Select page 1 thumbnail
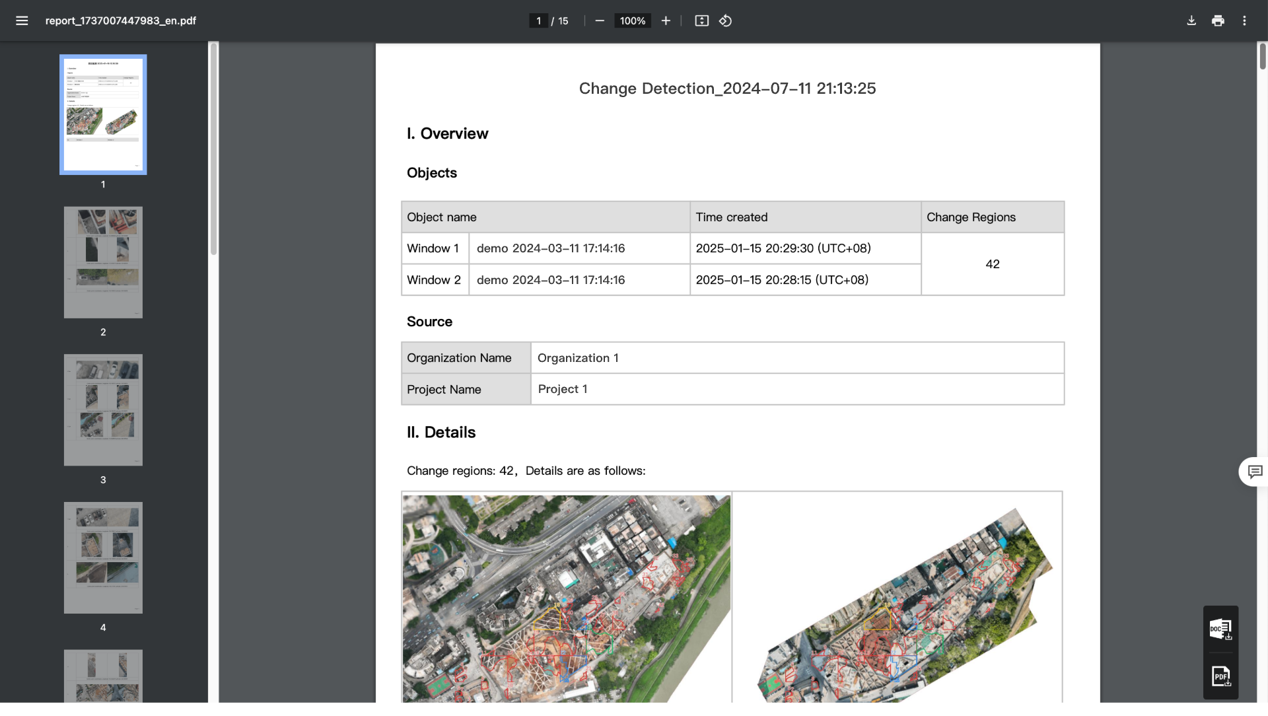Image resolution: width=1268 pixels, height=716 pixels. pos(103,114)
